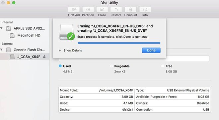Image resolution: width=219 pixels, height=120 pixels.
Task: Collapse the APPLE SSD disk tree
Action: [x=2, y=28]
